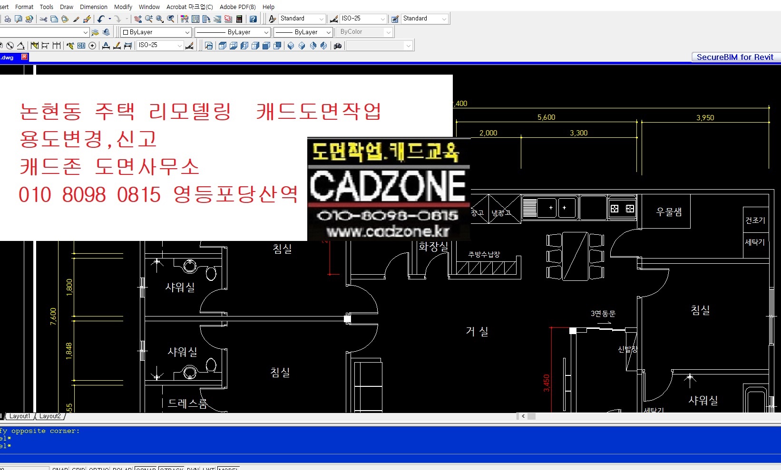Switch to Front view cube icon
This screenshot has height=470, width=781.
266,46
